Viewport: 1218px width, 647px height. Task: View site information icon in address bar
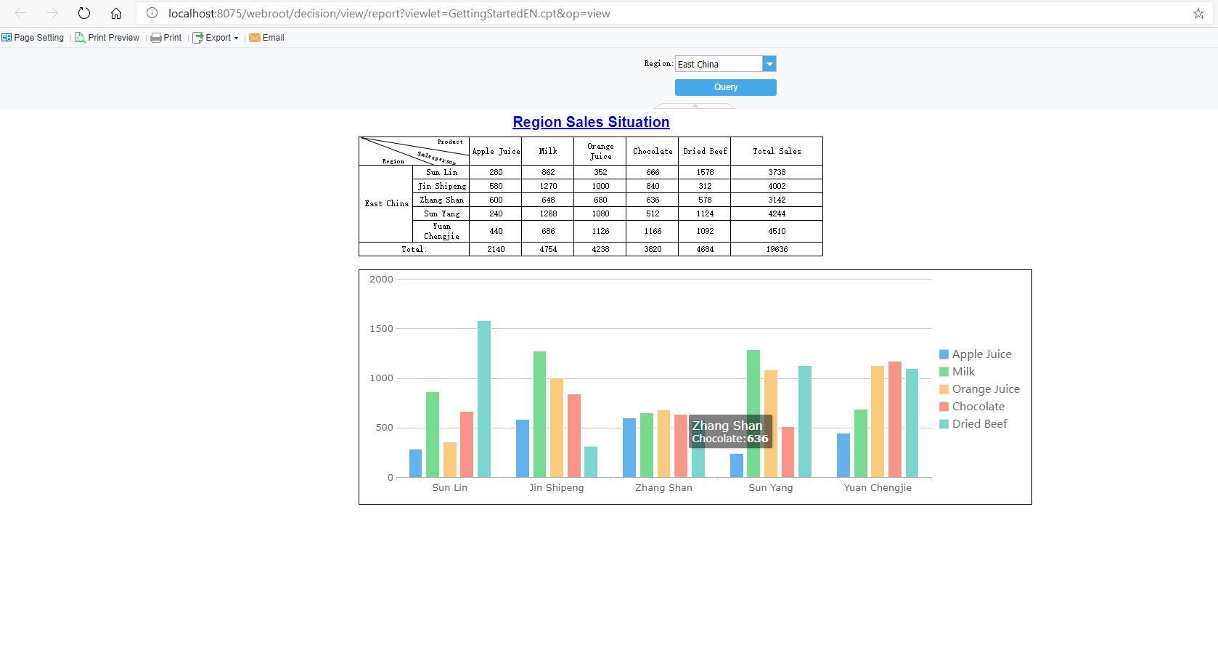[152, 13]
